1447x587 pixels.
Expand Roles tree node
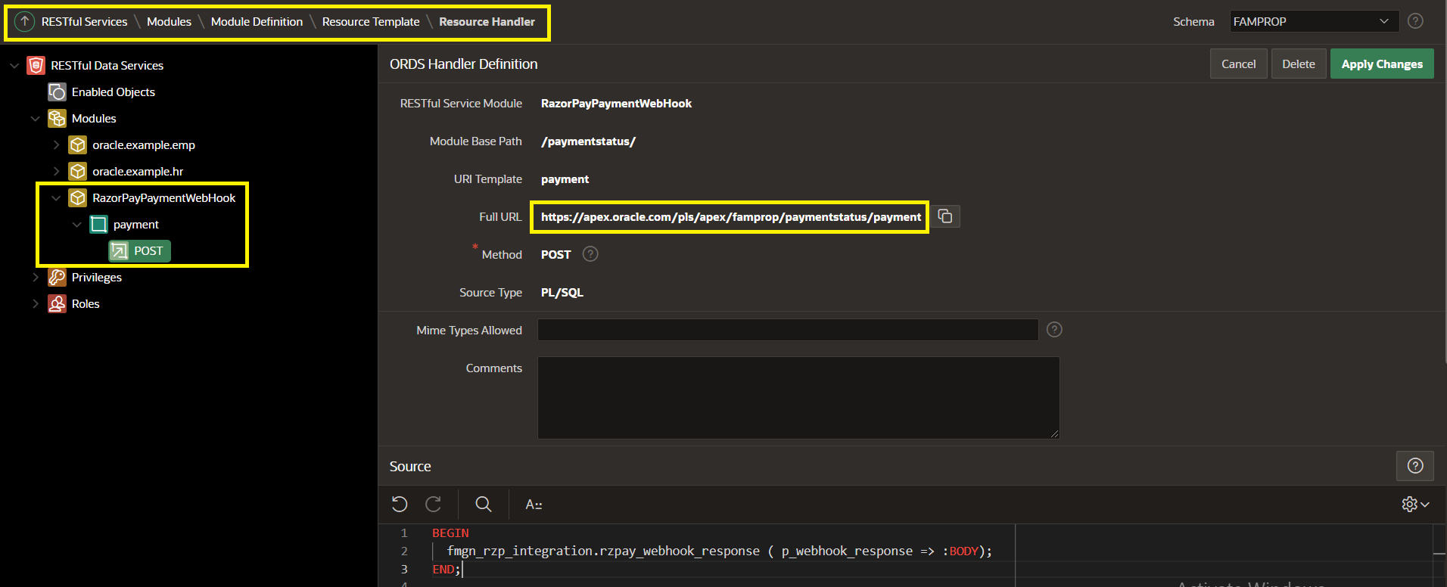35,304
